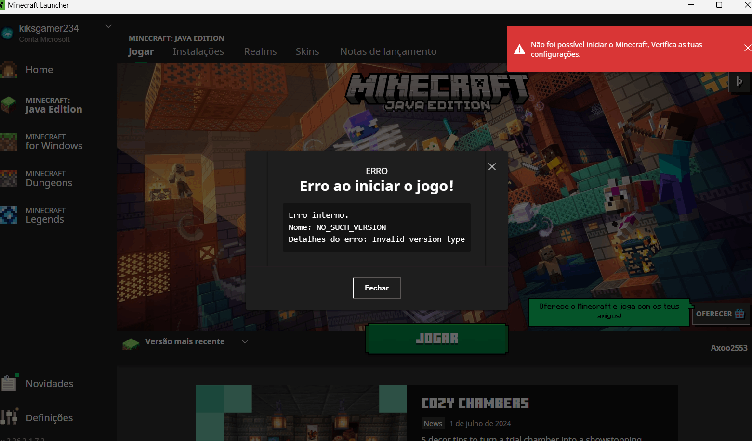Open Minecraft Dungeons in sidebar
The height and width of the screenshot is (441, 752).
[x=49, y=178]
